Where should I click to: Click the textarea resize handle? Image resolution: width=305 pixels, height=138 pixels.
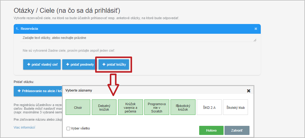point(255,40)
